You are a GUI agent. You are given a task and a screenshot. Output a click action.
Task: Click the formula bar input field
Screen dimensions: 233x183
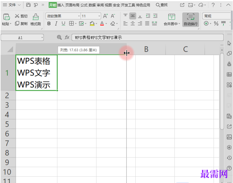[x=148, y=37]
